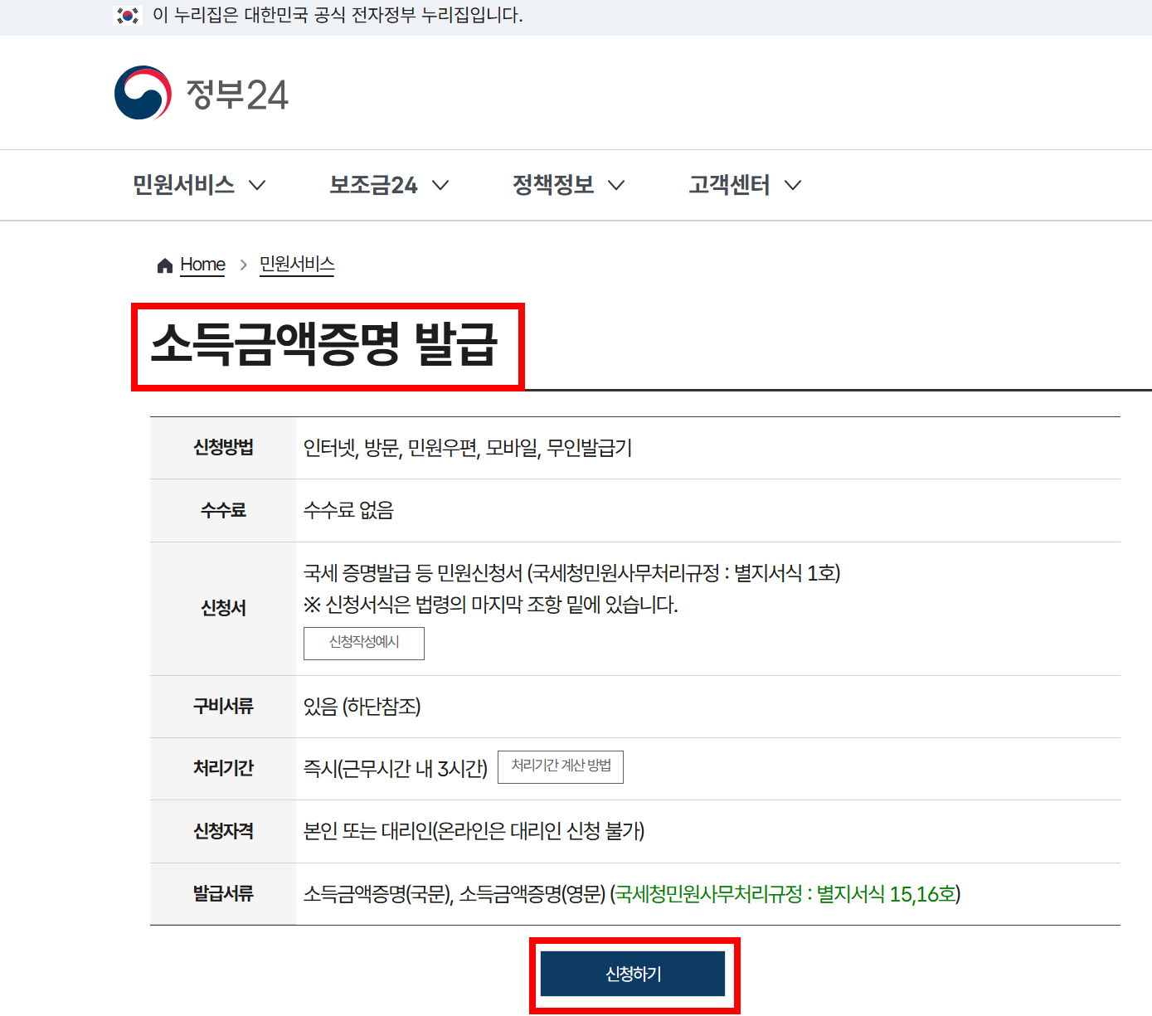Viewport: 1152px width, 1016px height.
Task: Click the '국세 증명발급 등 민원신청서' line
Action: pyautogui.click(x=571, y=573)
